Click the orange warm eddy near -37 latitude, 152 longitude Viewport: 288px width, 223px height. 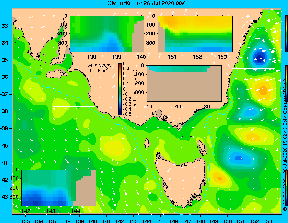click(263, 90)
